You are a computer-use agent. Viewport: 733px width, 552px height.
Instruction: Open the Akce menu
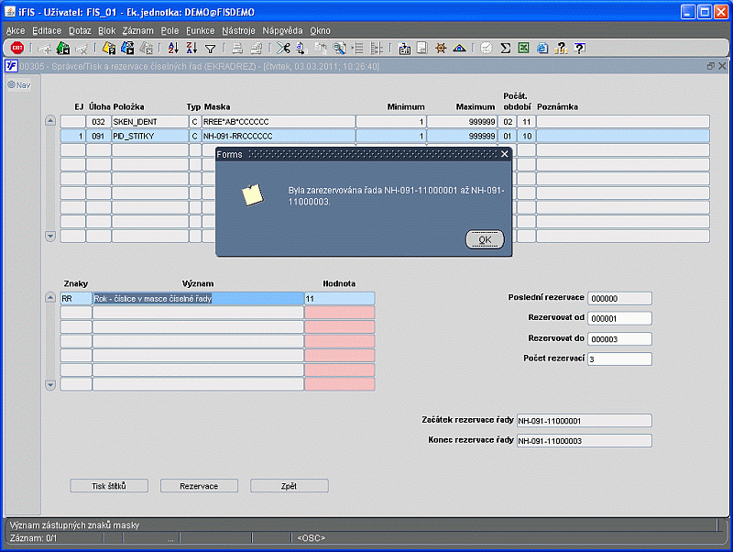pos(16,31)
